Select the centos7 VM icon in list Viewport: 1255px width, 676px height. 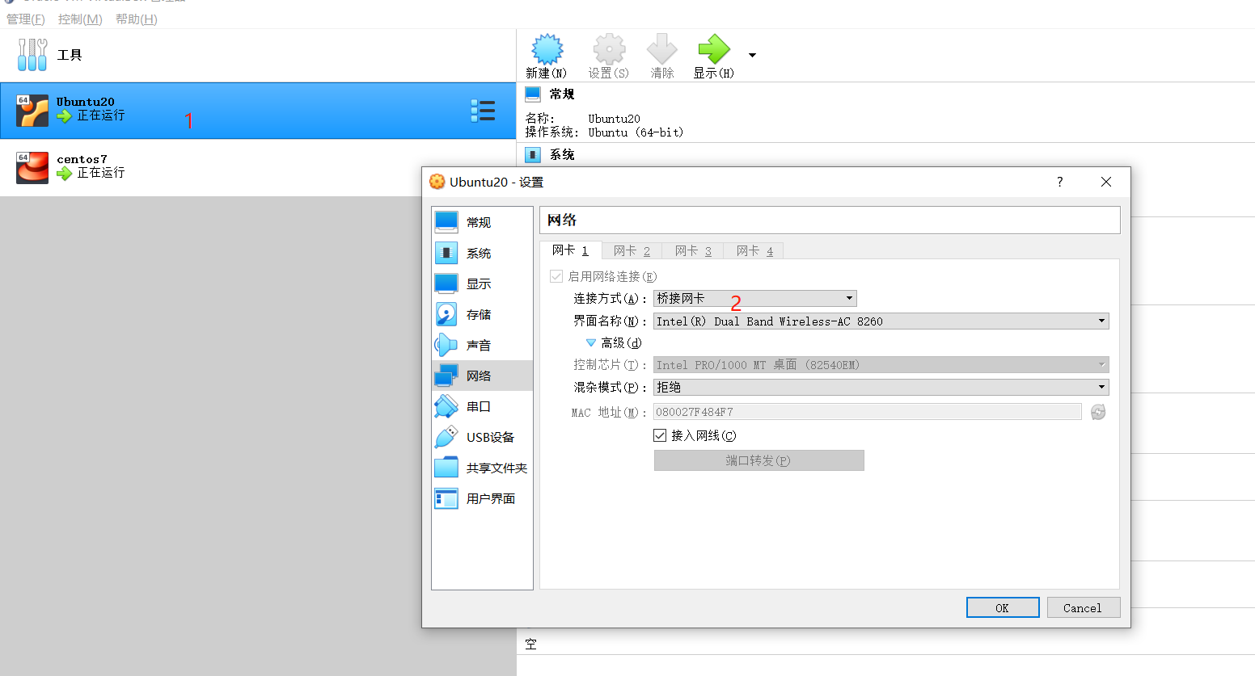tap(32, 168)
